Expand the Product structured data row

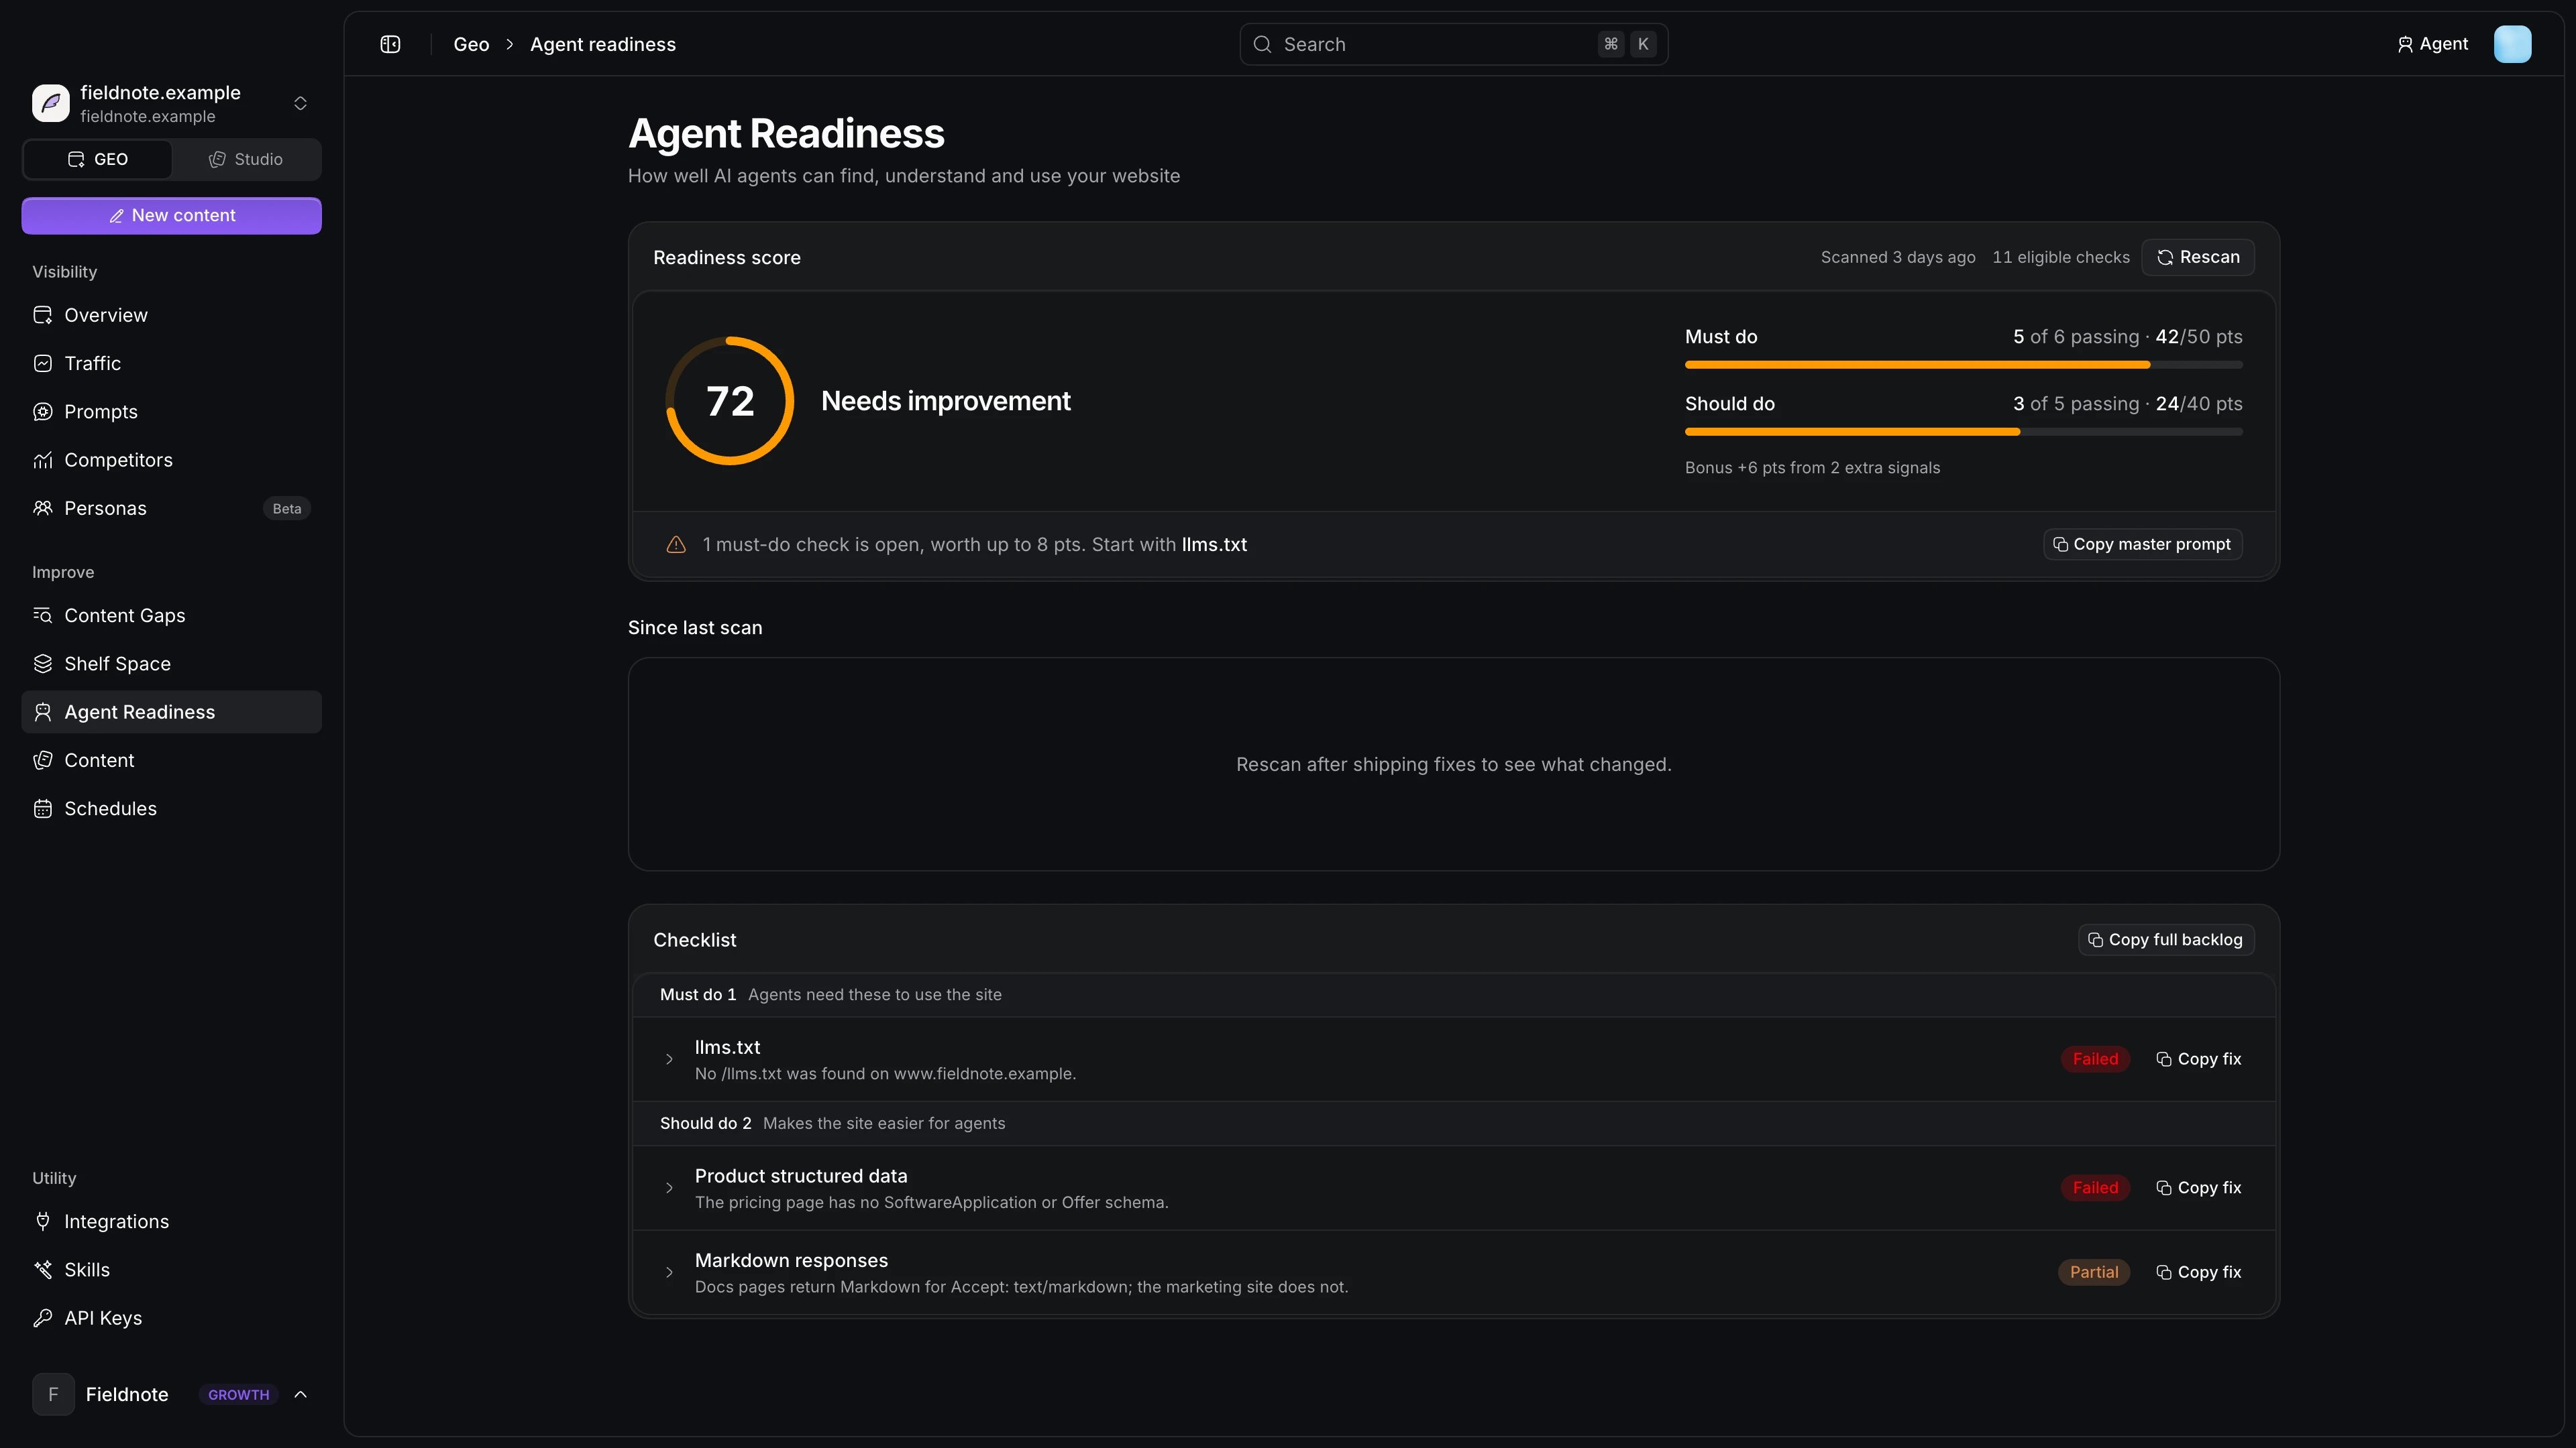(x=669, y=1188)
